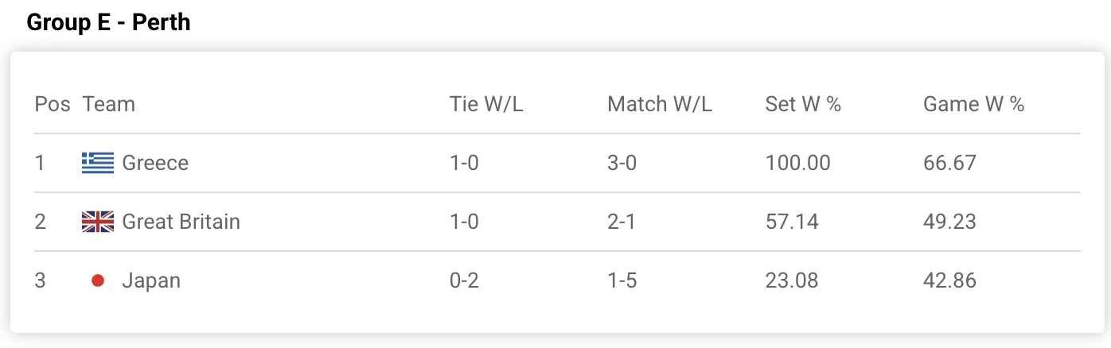Click the Greece flag icon
The image size is (1111, 348).
(x=98, y=163)
